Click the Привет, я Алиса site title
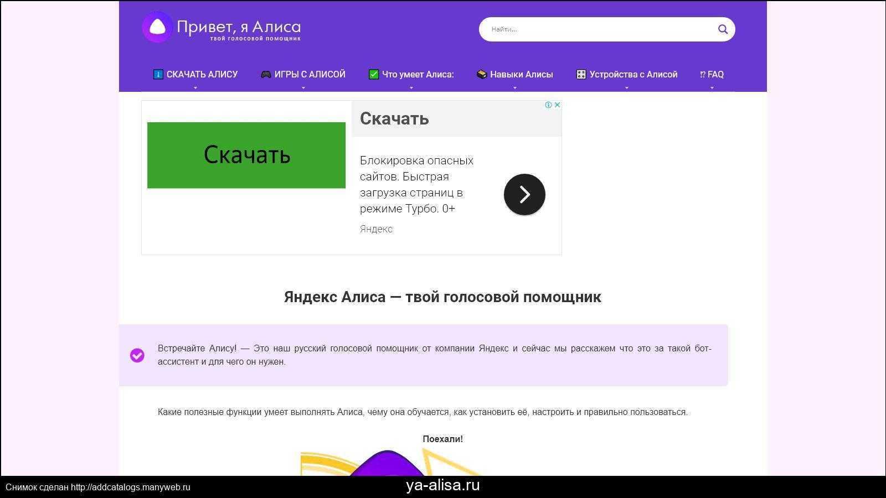The height and width of the screenshot is (498, 886). [x=239, y=27]
